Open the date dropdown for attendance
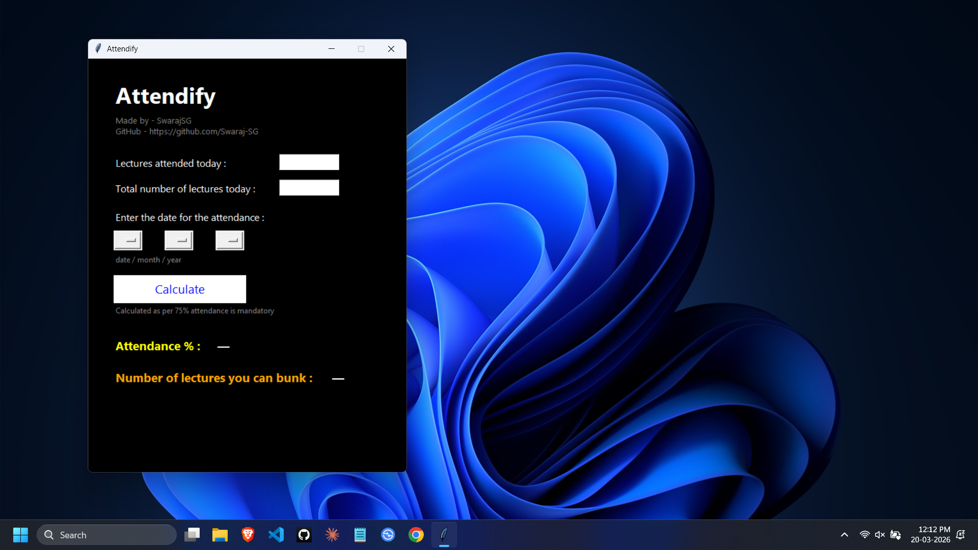The height and width of the screenshot is (550, 978). [127, 240]
